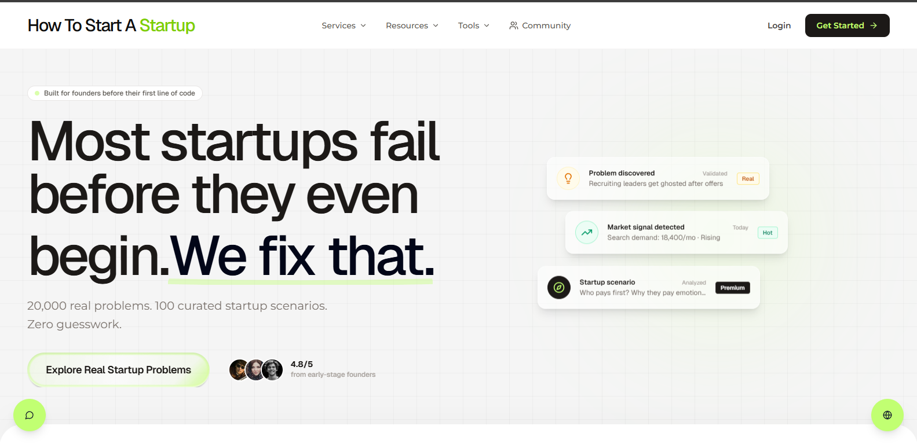Click the arrow icon inside Get Started
The height and width of the screenshot is (444, 917).
click(874, 25)
